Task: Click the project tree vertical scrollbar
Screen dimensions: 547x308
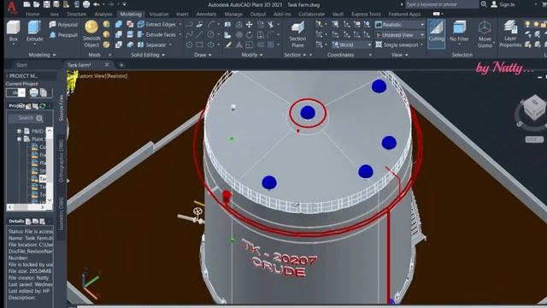Action: (x=50, y=165)
